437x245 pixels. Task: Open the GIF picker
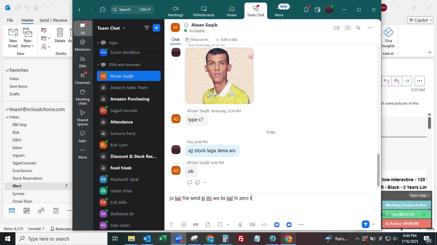196,225
